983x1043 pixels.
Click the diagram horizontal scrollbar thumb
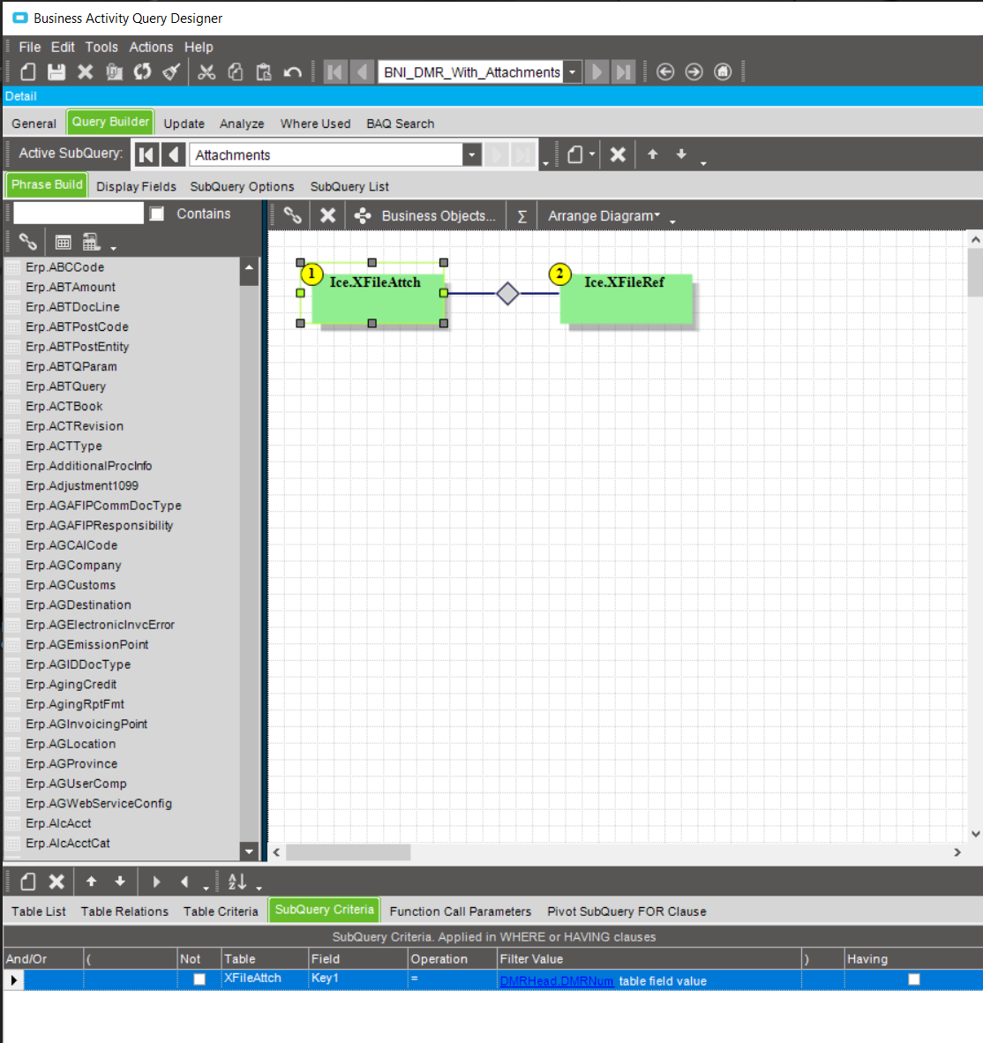tap(348, 852)
